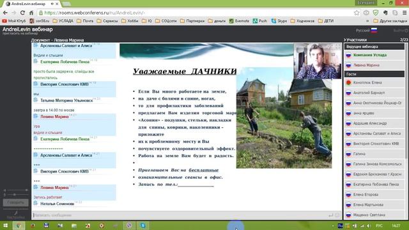The image size is (409, 230).
Task: Click Наталья Семенова name in chat
Action: (x=57, y=204)
